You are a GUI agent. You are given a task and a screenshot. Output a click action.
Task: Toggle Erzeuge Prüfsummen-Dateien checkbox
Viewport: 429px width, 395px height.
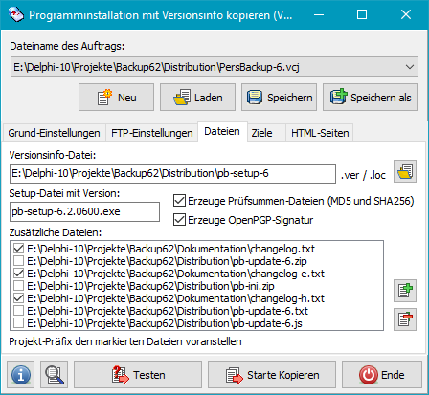(x=179, y=201)
